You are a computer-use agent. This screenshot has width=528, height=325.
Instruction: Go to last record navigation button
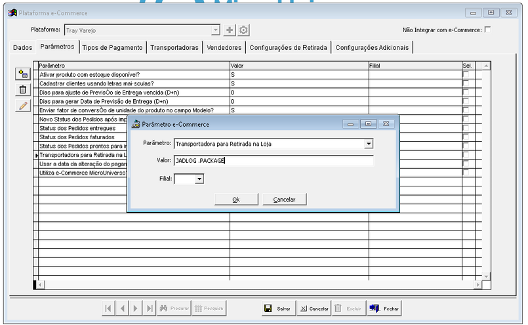[x=150, y=308]
